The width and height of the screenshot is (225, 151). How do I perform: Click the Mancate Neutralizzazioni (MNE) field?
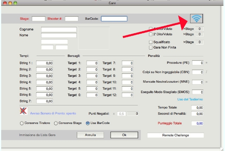pos(197,82)
